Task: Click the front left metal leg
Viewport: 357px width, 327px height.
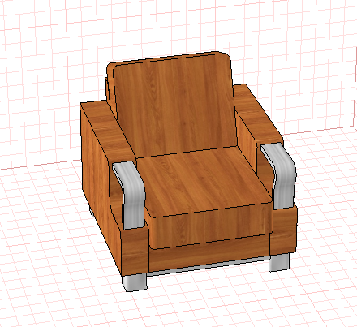Action: [x=135, y=282]
